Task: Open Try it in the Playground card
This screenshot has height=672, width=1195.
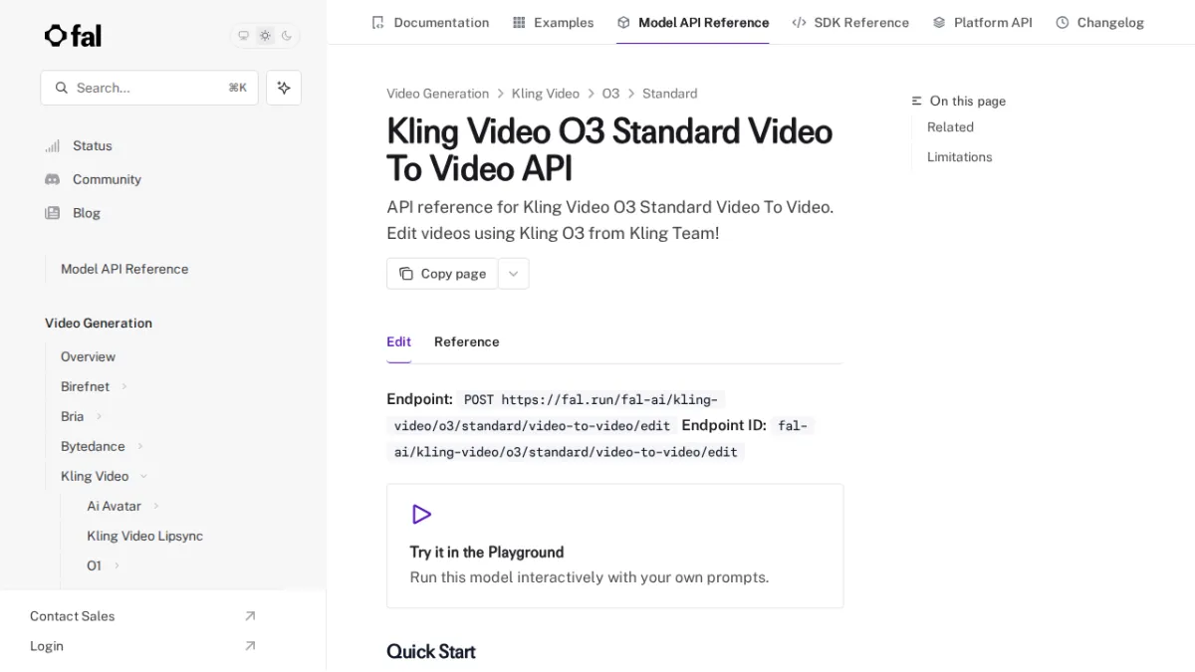Action: pos(615,546)
